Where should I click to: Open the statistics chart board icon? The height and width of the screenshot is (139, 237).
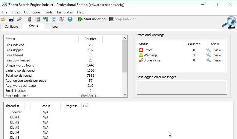click(54, 19)
